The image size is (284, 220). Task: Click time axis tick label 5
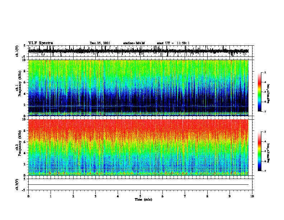140,196
